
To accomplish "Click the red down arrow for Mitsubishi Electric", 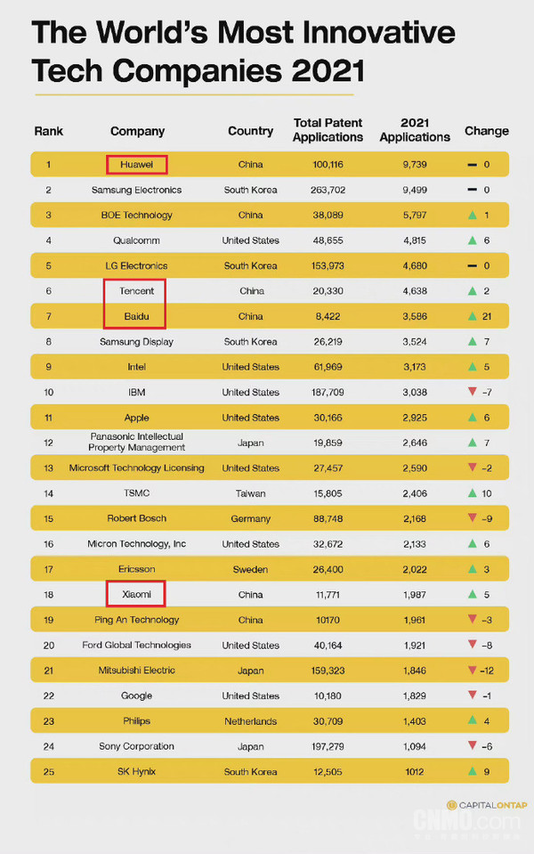I will (472, 670).
